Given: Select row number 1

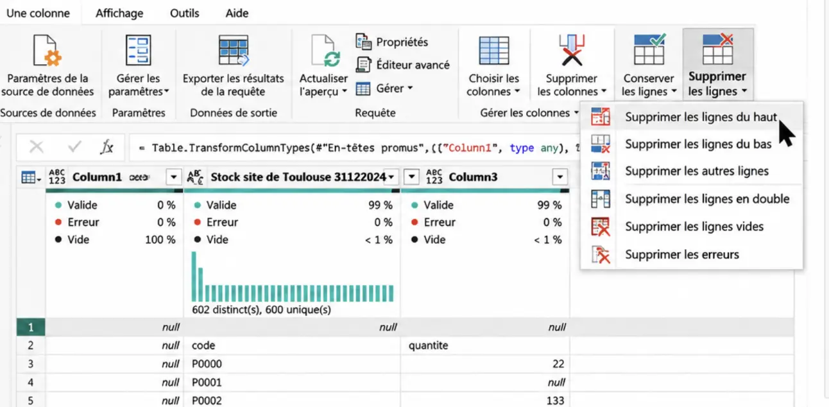Looking at the screenshot, I should (x=30, y=327).
